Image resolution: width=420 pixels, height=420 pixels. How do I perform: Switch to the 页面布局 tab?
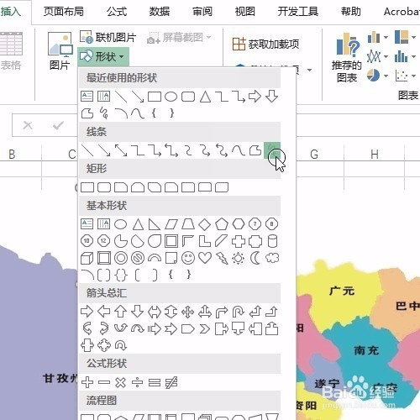tap(64, 12)
